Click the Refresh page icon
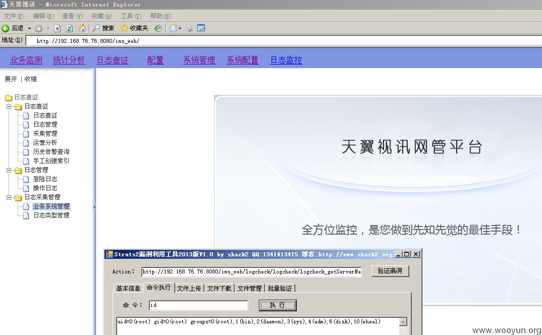The width and height of the screenshot is (542, 335). [69, 28]
